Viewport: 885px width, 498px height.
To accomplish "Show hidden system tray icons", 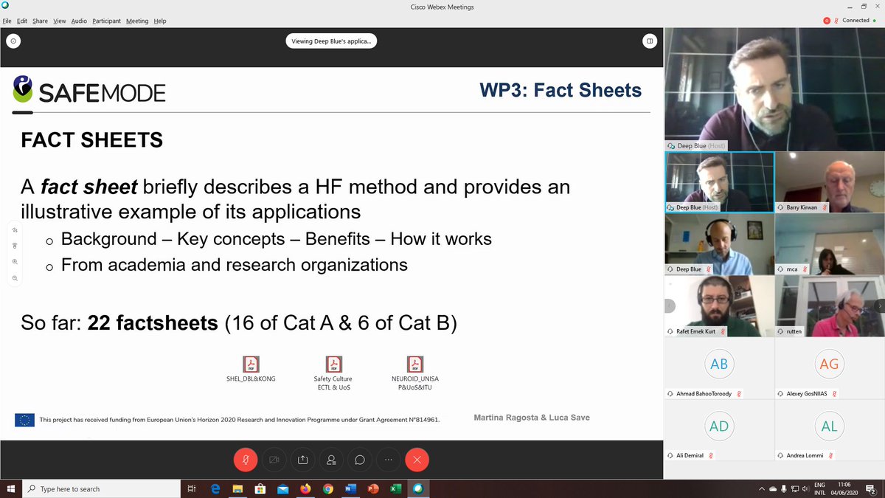I will coord(762,488).
